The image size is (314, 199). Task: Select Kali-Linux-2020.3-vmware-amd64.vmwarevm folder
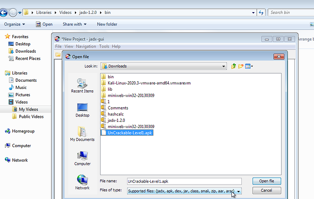click(x=146, y=83)
